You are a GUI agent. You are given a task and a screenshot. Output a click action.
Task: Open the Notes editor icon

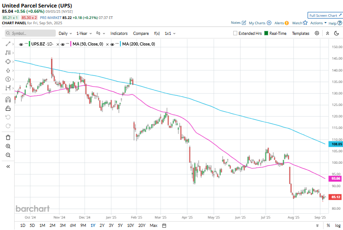tap(244, 23)
